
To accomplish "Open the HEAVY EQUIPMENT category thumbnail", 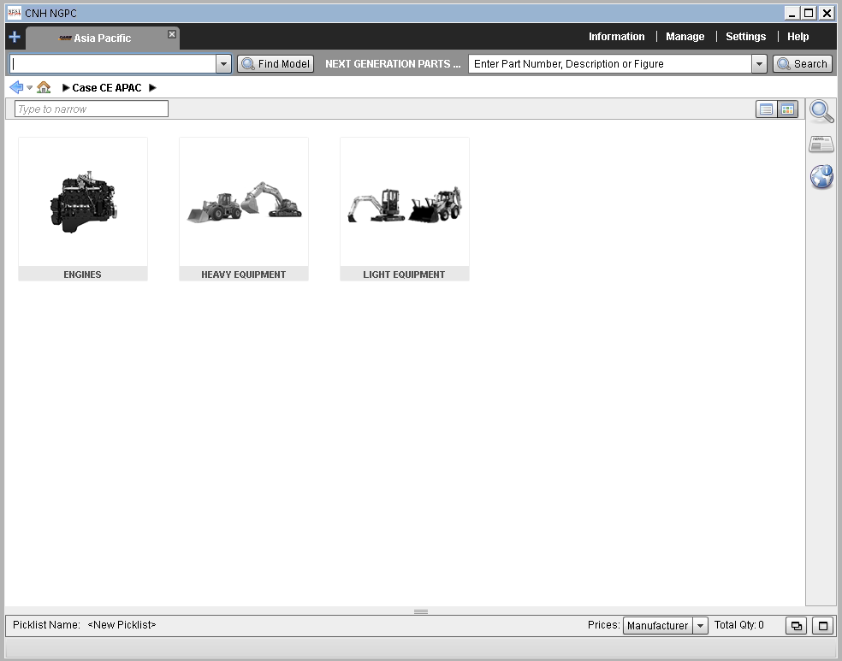I will [x=244, y=209].
